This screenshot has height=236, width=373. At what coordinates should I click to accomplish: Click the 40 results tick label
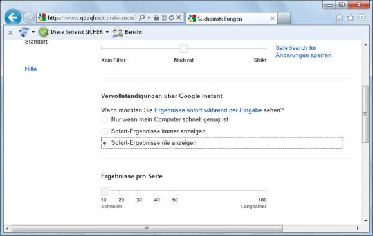coord(157,200)
